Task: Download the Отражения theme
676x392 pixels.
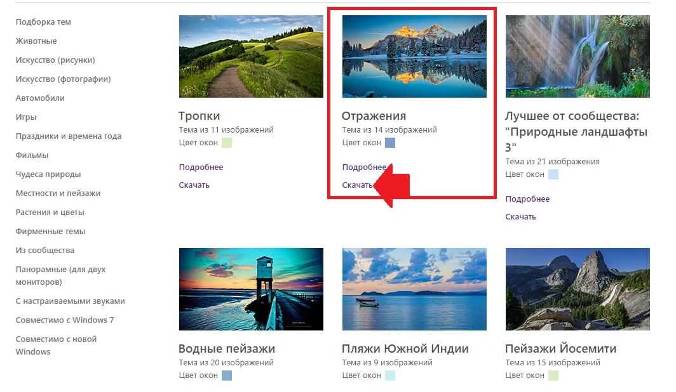Action: click(x=357, y=185)
